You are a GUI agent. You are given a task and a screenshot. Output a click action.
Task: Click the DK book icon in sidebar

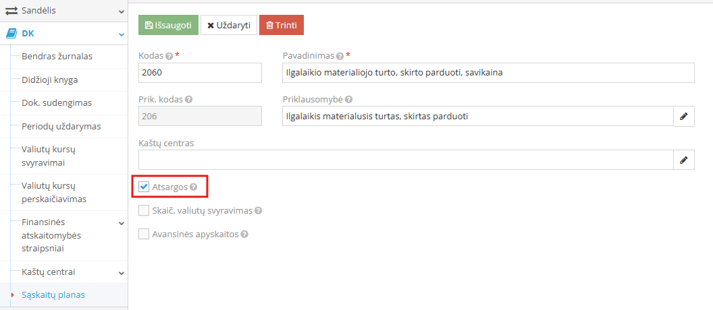pos(11,34)
